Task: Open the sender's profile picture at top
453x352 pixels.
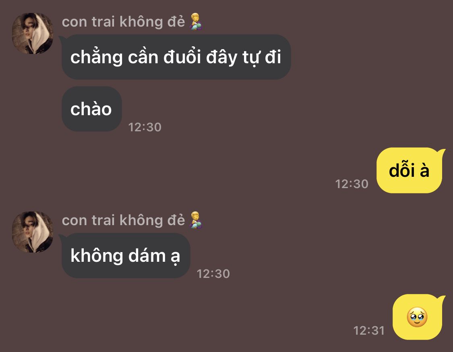Action: [32, 33]
